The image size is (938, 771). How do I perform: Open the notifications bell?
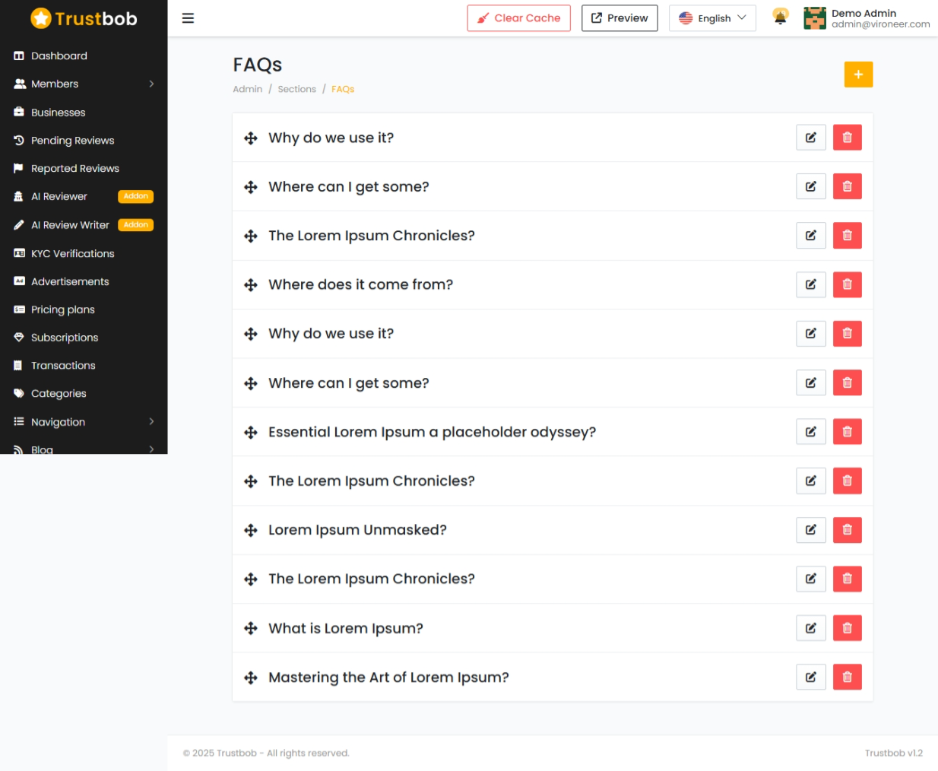tap(780, 17)
